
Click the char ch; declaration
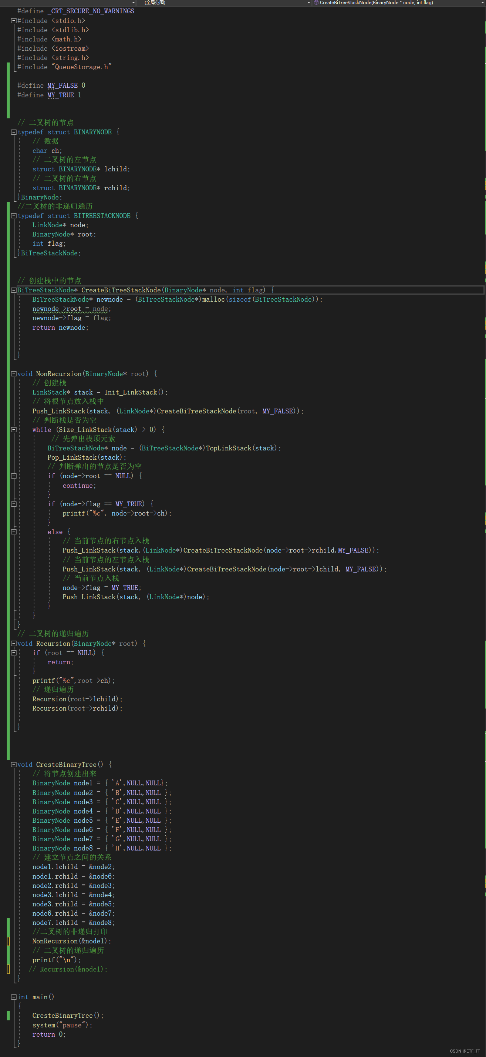pyautogui.click(x=47, y=151)
